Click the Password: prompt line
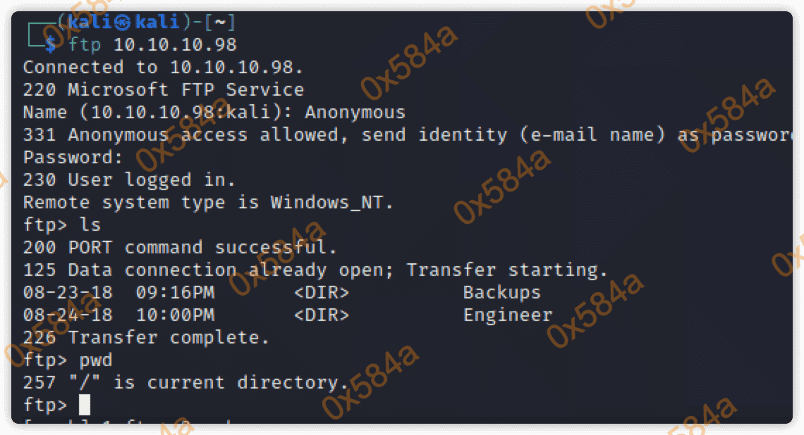This screenshot has width=804, height=435. point(73,157)
